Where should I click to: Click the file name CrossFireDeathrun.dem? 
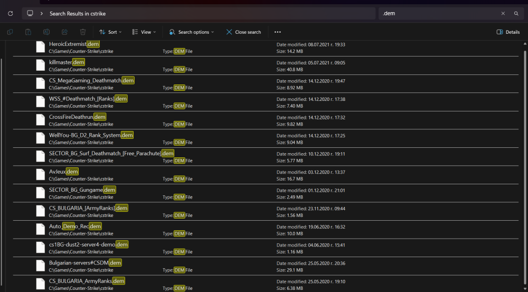click(78, 117)
